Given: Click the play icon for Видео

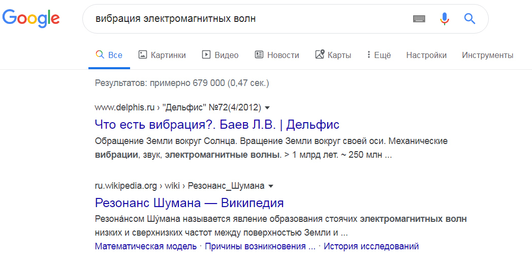Looking at the screenshot, I should [x=206, y=55].
